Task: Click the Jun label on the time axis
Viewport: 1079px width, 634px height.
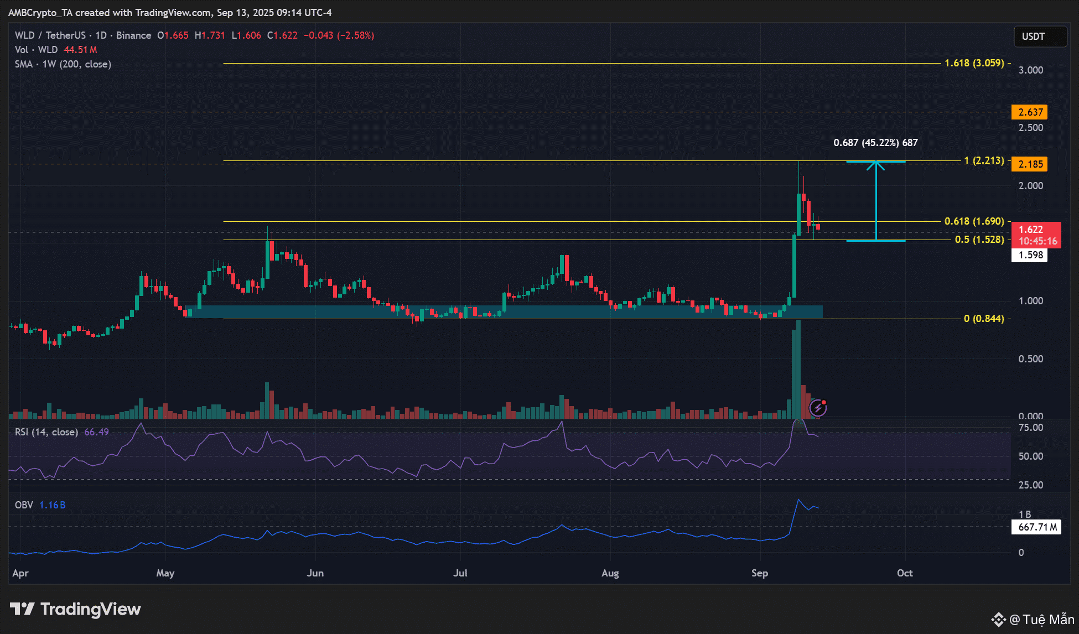Action: pyautogui.click(x=315, y=573)
